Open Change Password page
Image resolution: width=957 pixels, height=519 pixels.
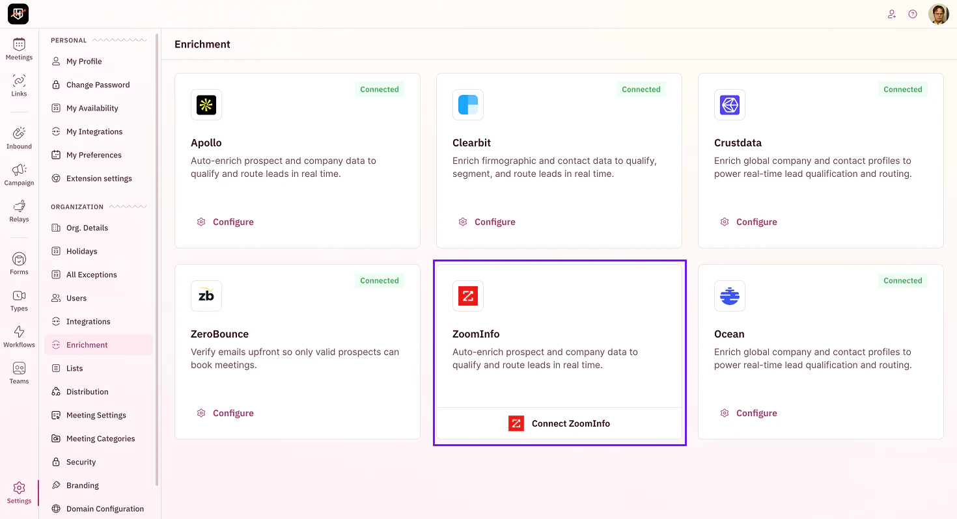[98, 85]
